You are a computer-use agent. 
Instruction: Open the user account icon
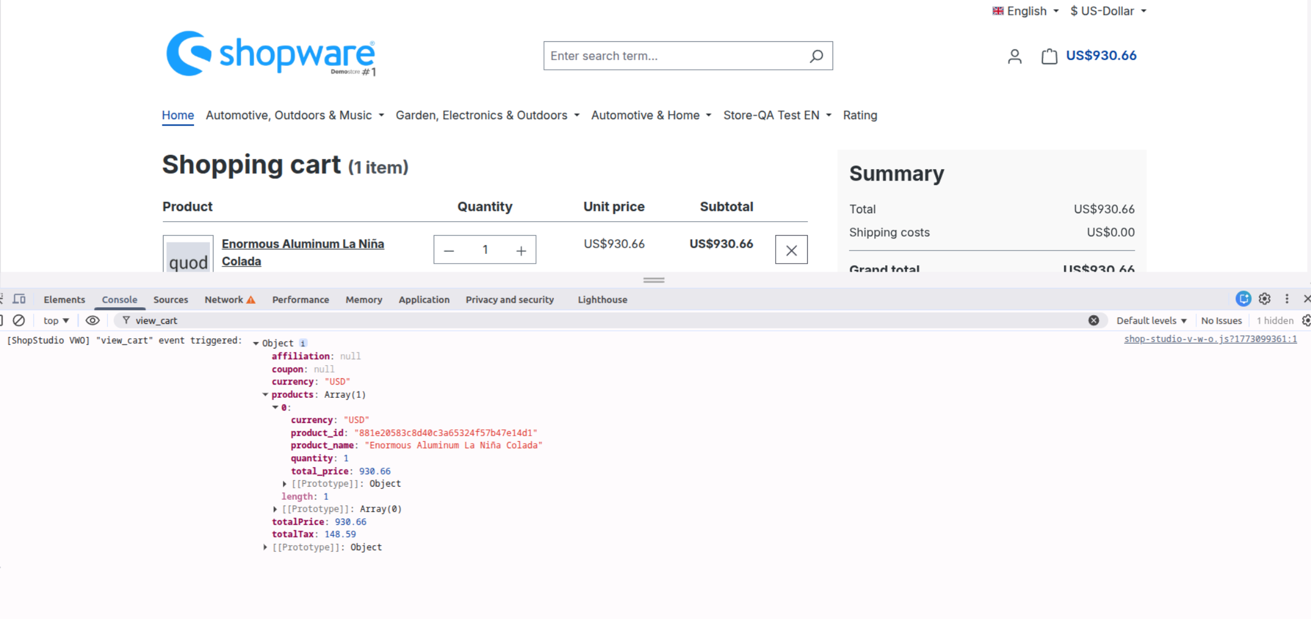(x=1014, y=56)
